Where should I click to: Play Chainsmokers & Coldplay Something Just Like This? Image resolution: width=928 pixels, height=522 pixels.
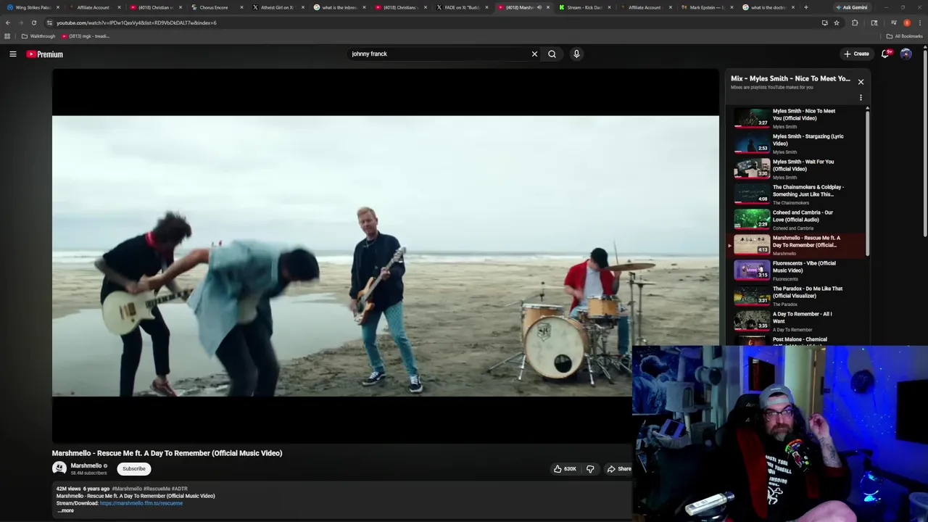pyautogui.click(x=797, y=194)
